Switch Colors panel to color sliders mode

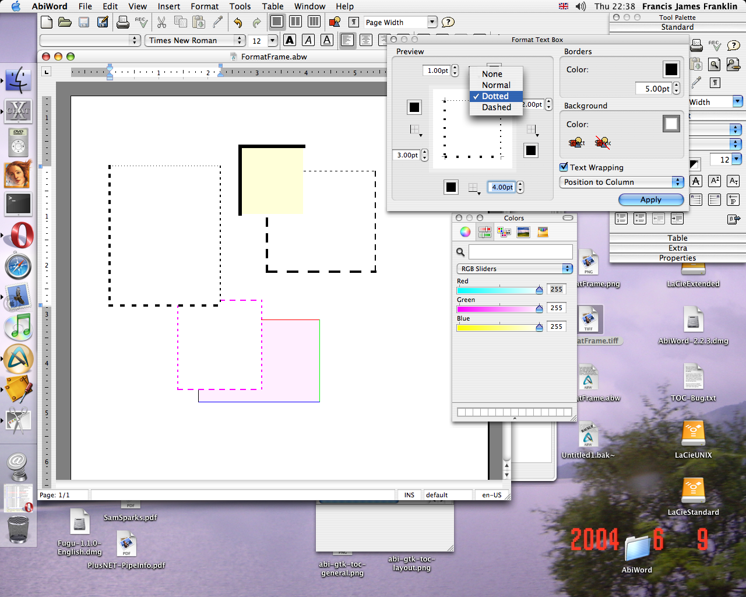[x=484, y=232]
